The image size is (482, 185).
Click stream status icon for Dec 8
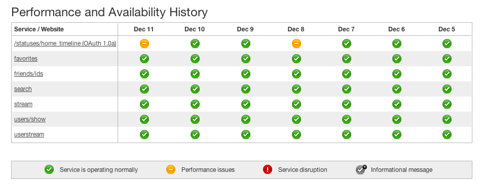point(296,104)
